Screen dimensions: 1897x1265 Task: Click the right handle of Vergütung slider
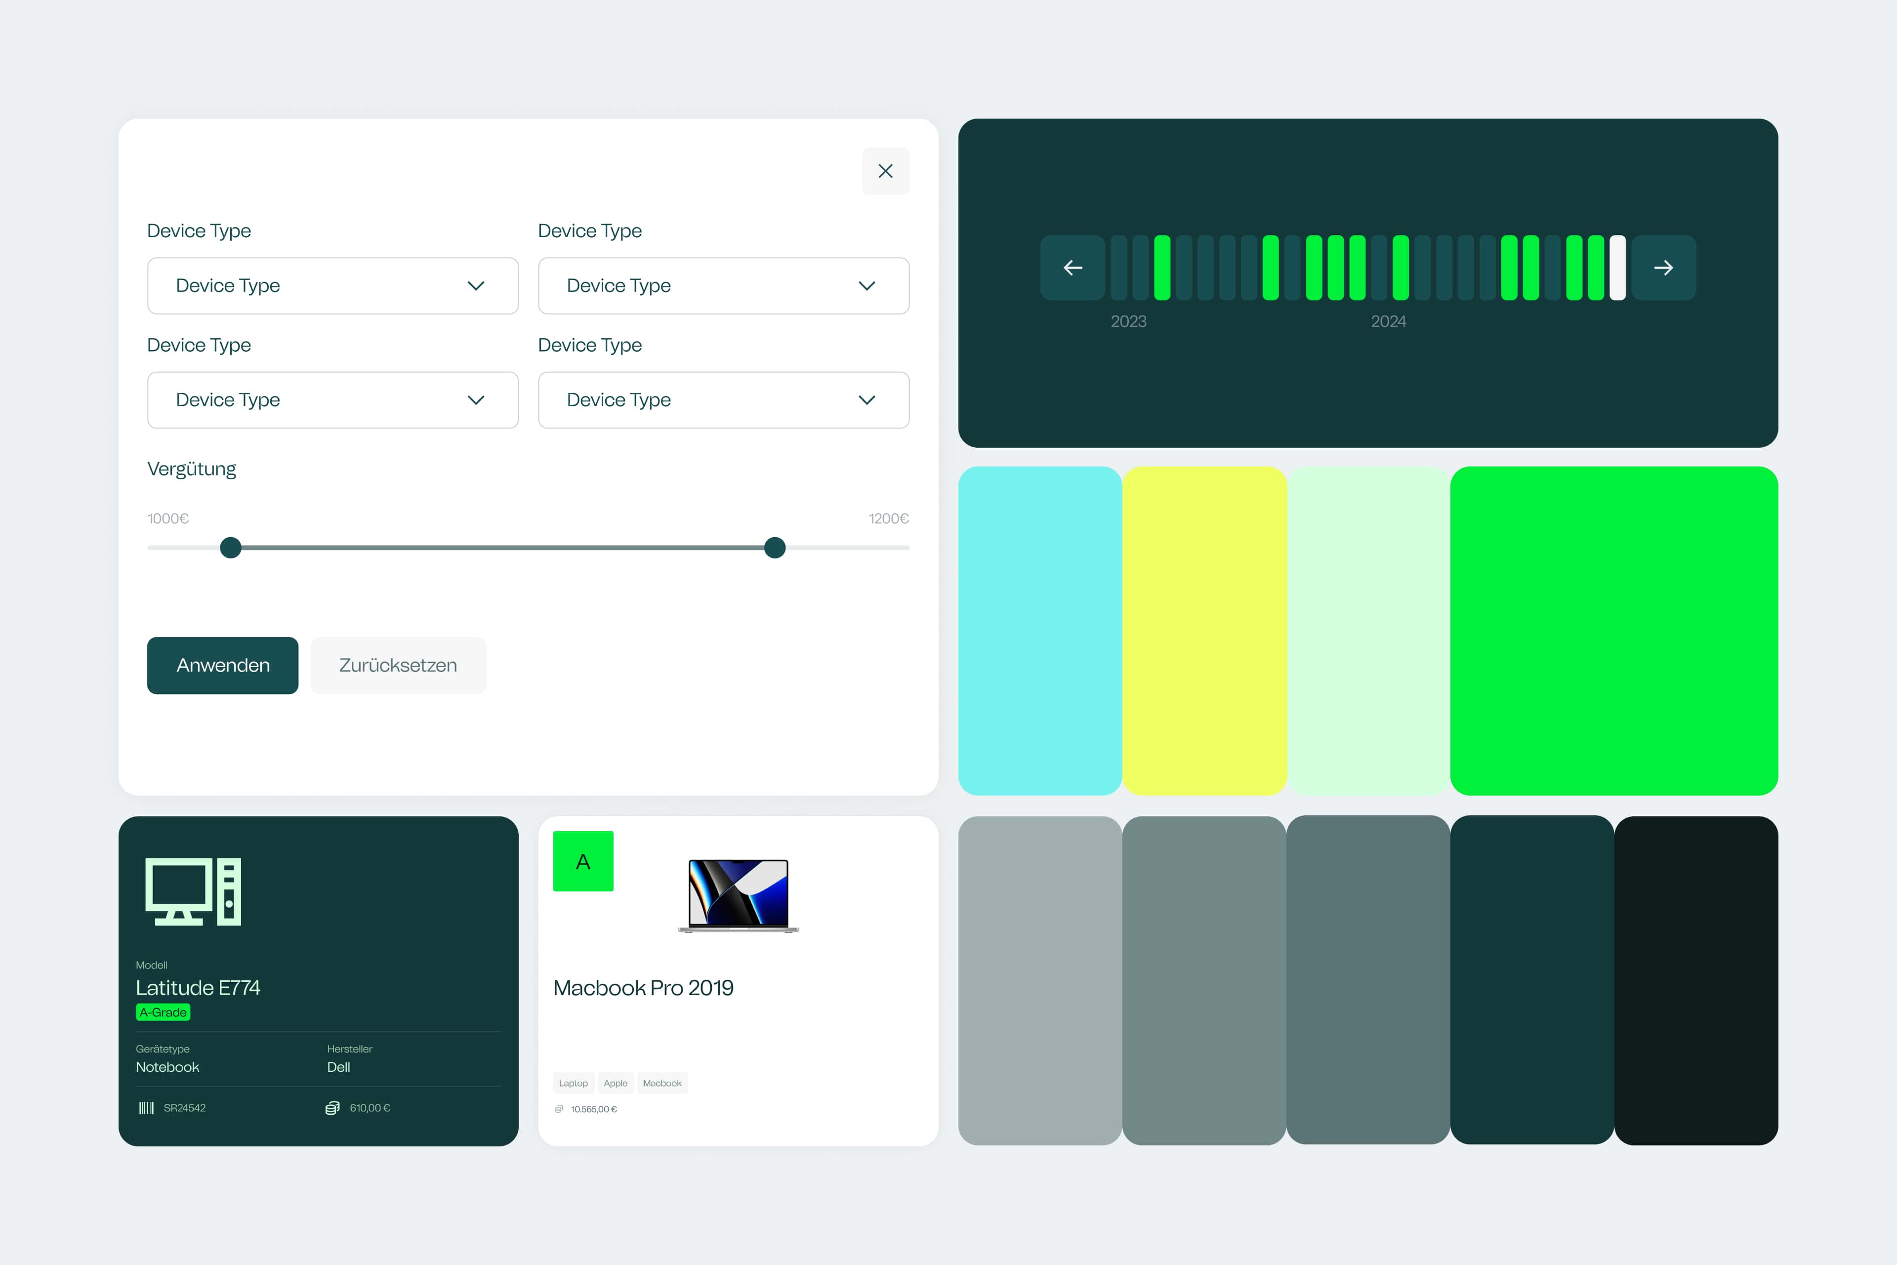click(775, 548)
